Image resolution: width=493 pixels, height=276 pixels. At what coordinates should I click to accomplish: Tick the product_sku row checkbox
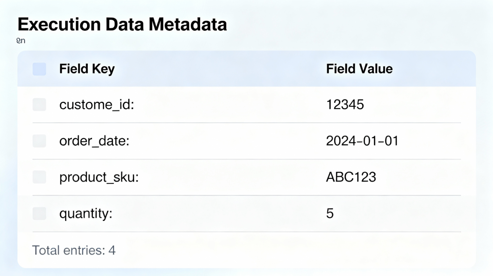tap(39, 177)
